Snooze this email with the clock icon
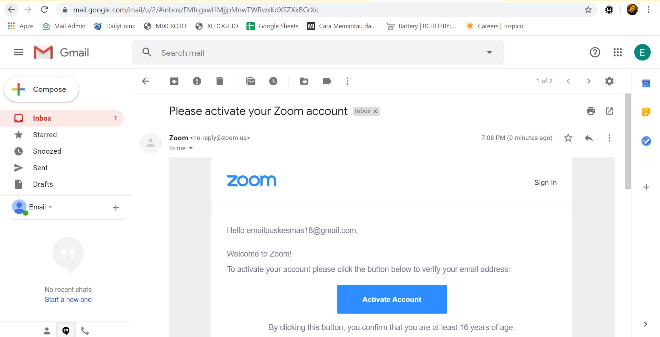This screenshot has height=337, width=660. point(273,81)
